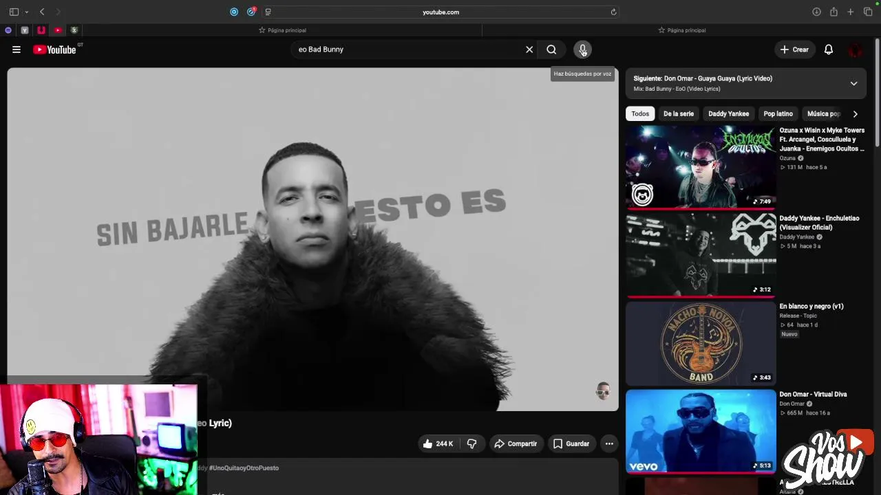This screenshot has width=881, height=495.
Task: Open the 'Daddy Yankee - Enchuletiao' video title
Action: click(x=819, y=223)
